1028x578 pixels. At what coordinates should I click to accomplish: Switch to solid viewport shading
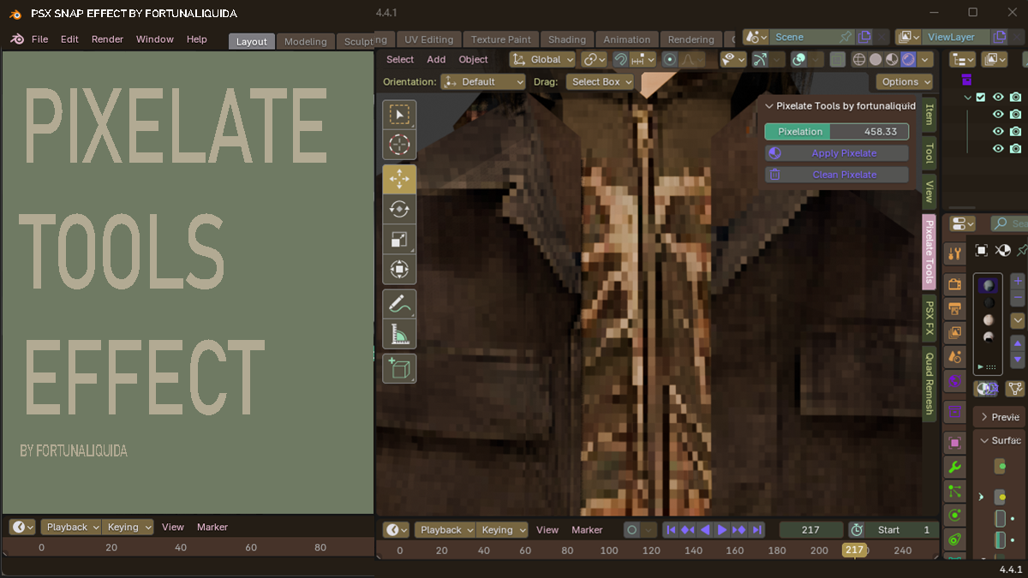[876, 59]
